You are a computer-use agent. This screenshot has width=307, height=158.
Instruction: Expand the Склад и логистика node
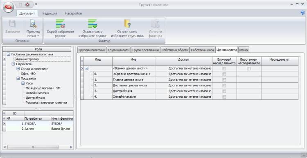(18, 69)
